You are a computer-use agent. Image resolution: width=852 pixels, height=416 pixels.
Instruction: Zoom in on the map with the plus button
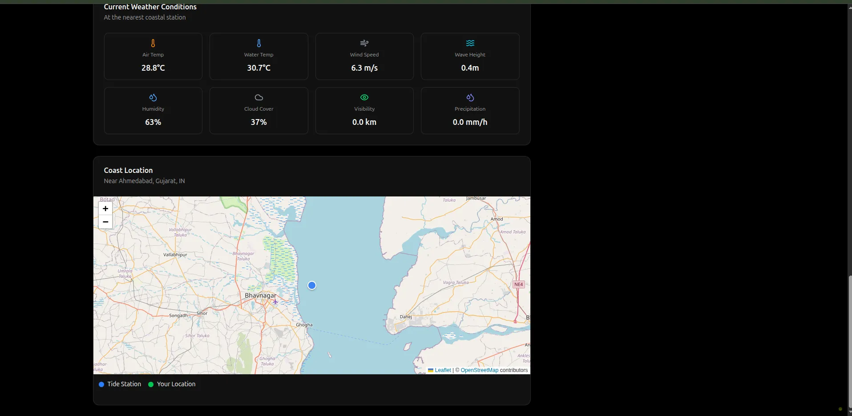105,208
